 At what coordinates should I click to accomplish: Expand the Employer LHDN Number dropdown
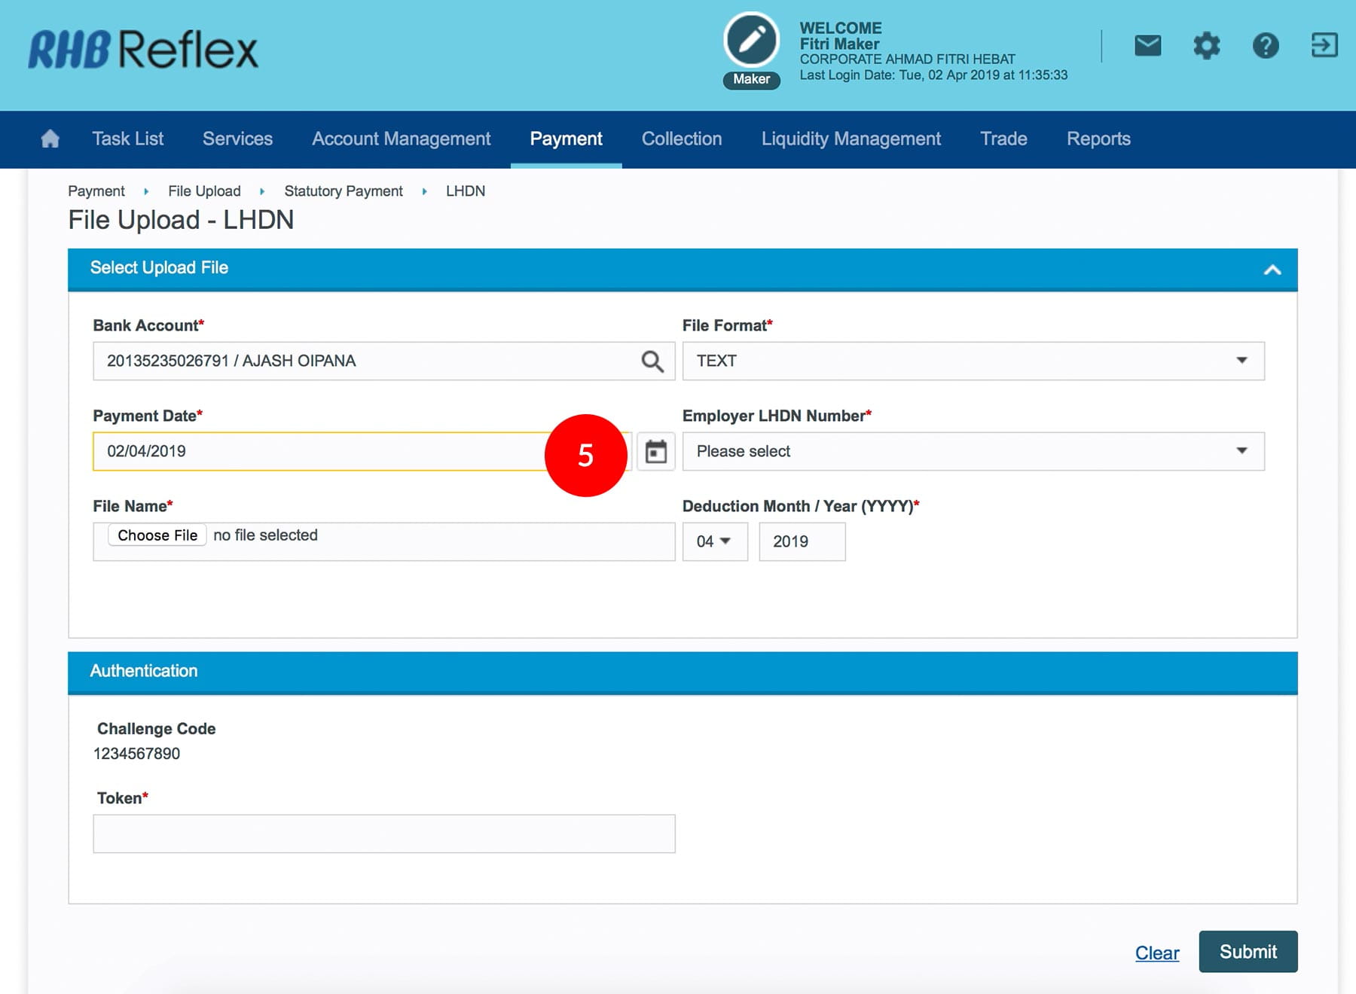coord(973,452)
